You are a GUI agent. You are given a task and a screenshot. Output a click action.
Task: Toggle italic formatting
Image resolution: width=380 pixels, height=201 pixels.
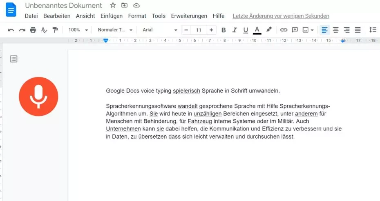(235, 30)
